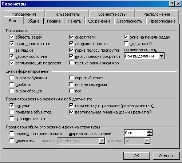The width and height of the screenshot is (182, 163).
Task: Enable коды полей checkbox
Action: click(126, 43)
